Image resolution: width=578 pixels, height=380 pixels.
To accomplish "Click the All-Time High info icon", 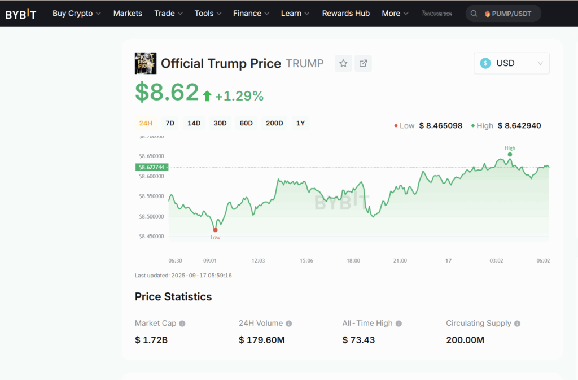I will coord(399,324).
